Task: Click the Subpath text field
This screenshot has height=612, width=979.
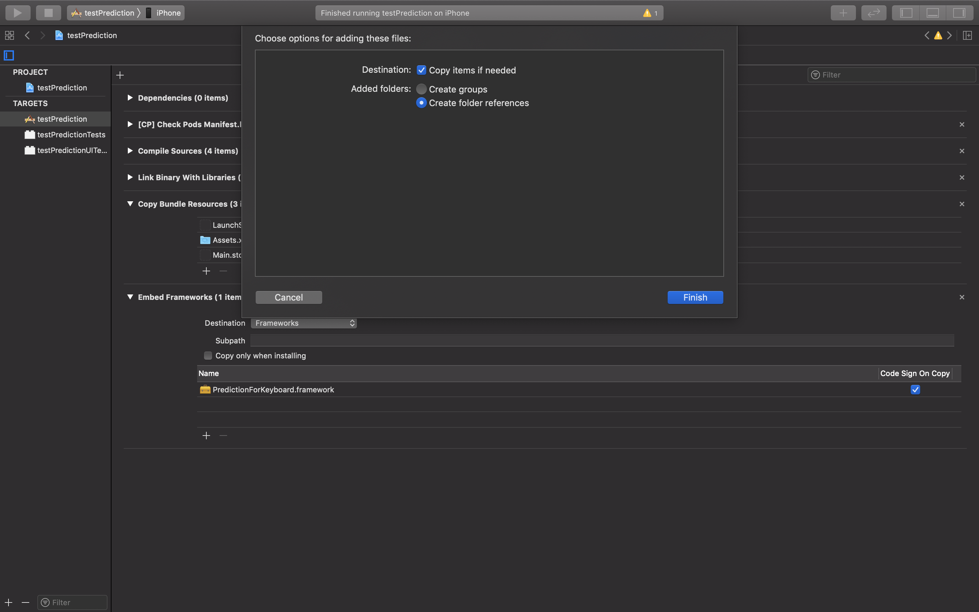Action: [602, 340]
